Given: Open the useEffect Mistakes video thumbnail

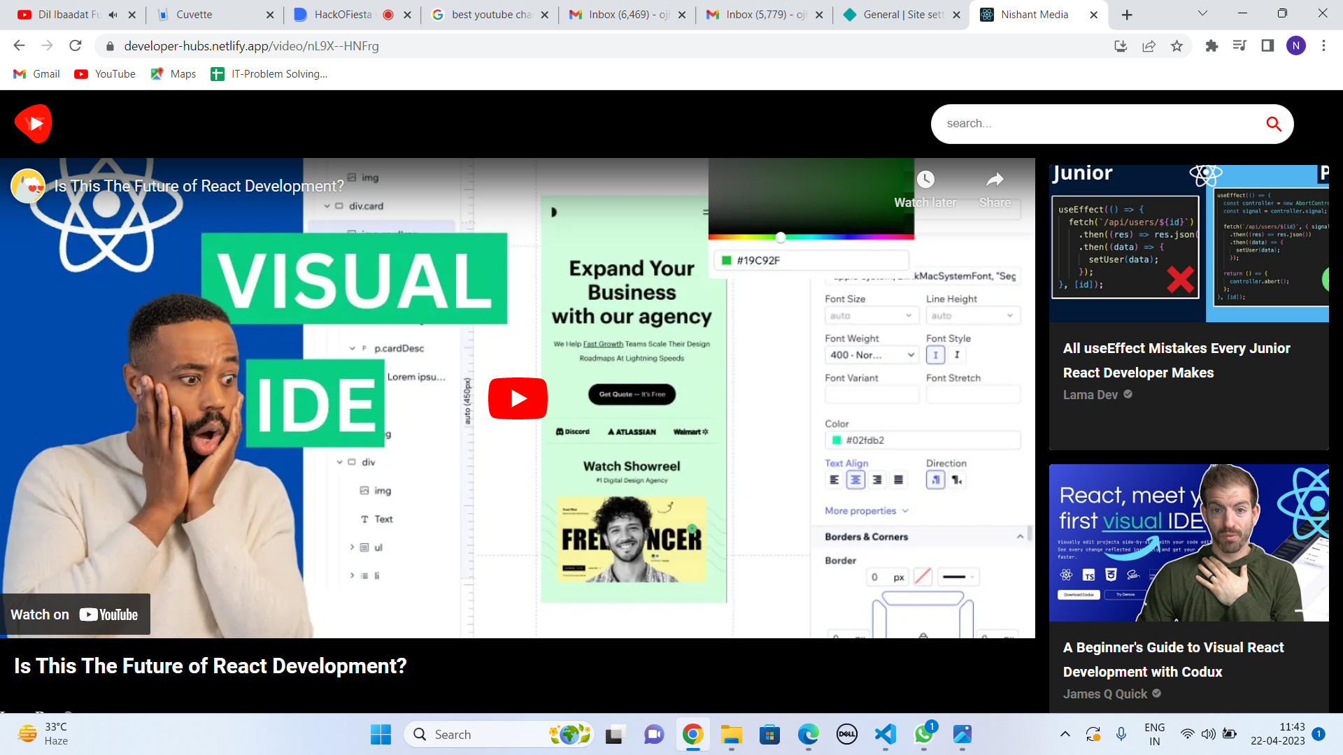Looking at the screenshot, I should tap(1188, 243).
